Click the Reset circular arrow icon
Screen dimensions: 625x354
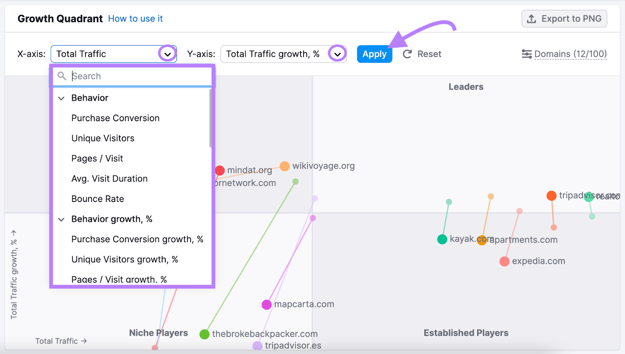[x=407, y=54]
